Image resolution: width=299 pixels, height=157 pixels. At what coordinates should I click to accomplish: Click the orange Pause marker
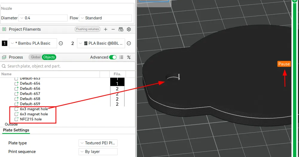(284, 64)
